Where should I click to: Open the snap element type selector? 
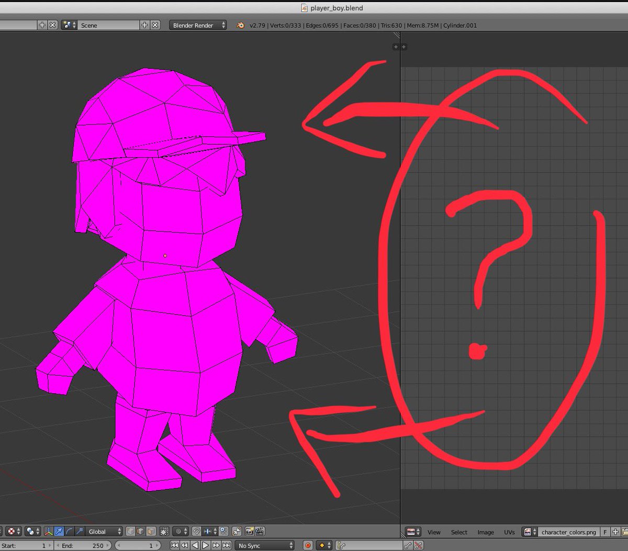pos(210,532)
